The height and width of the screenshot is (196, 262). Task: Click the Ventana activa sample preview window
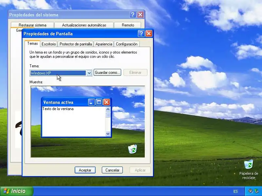[76, 117]
